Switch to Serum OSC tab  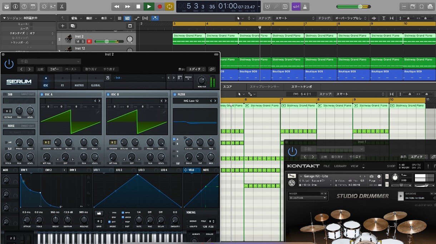(x=46, y=82)
